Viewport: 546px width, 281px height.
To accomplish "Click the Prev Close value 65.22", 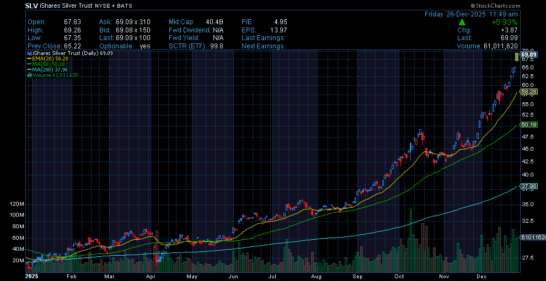I will (x=72, y=46).
